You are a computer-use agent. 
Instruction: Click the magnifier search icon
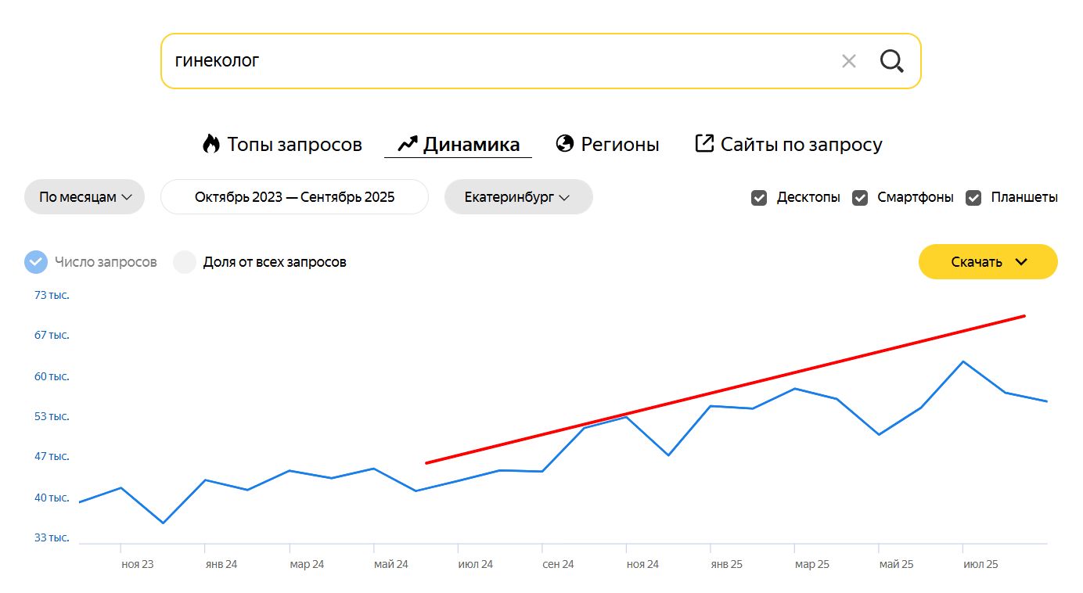click(x=892, y=61)
